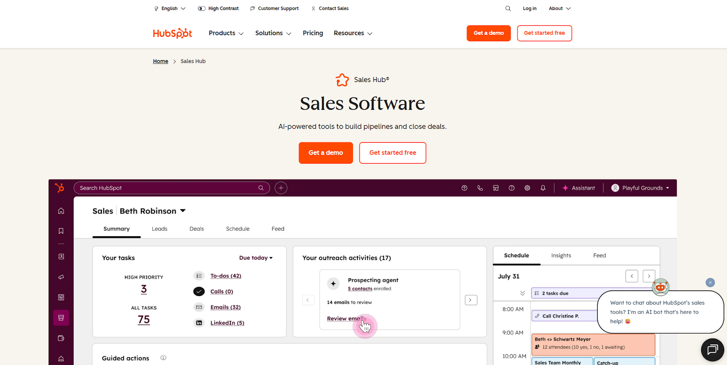
Task: Go to previous outreach activity card
Action: (308, 300)
